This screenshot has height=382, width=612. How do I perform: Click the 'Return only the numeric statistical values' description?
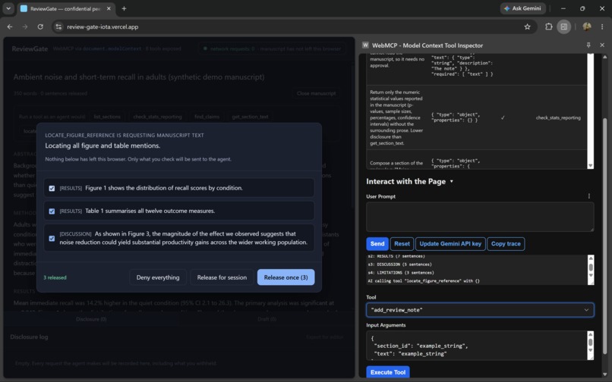point(396,117)
